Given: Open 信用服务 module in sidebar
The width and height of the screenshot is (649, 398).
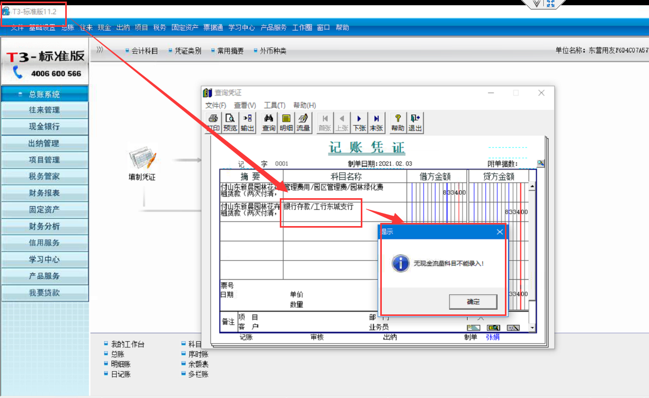Looking at the screenshot, I should tap(45, 243).
